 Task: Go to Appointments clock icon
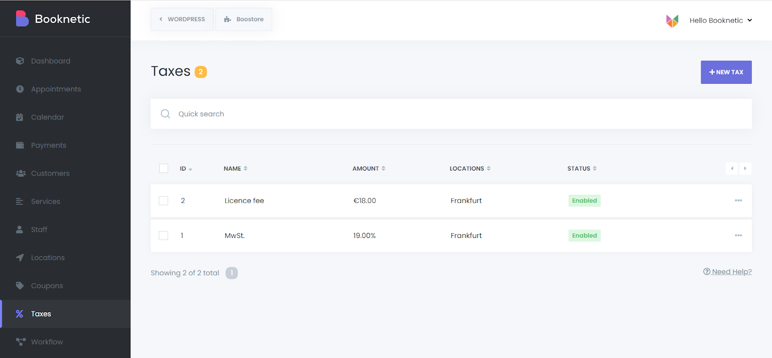point(20,89)
